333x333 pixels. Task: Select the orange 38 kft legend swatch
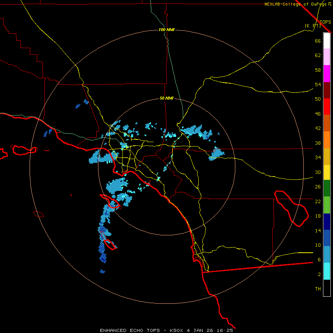(x=327, y=140)
